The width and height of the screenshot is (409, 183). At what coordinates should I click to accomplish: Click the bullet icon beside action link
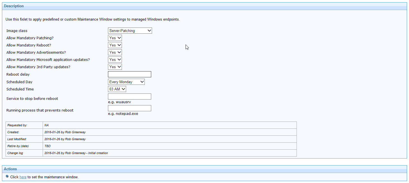(x=7, y=176)
